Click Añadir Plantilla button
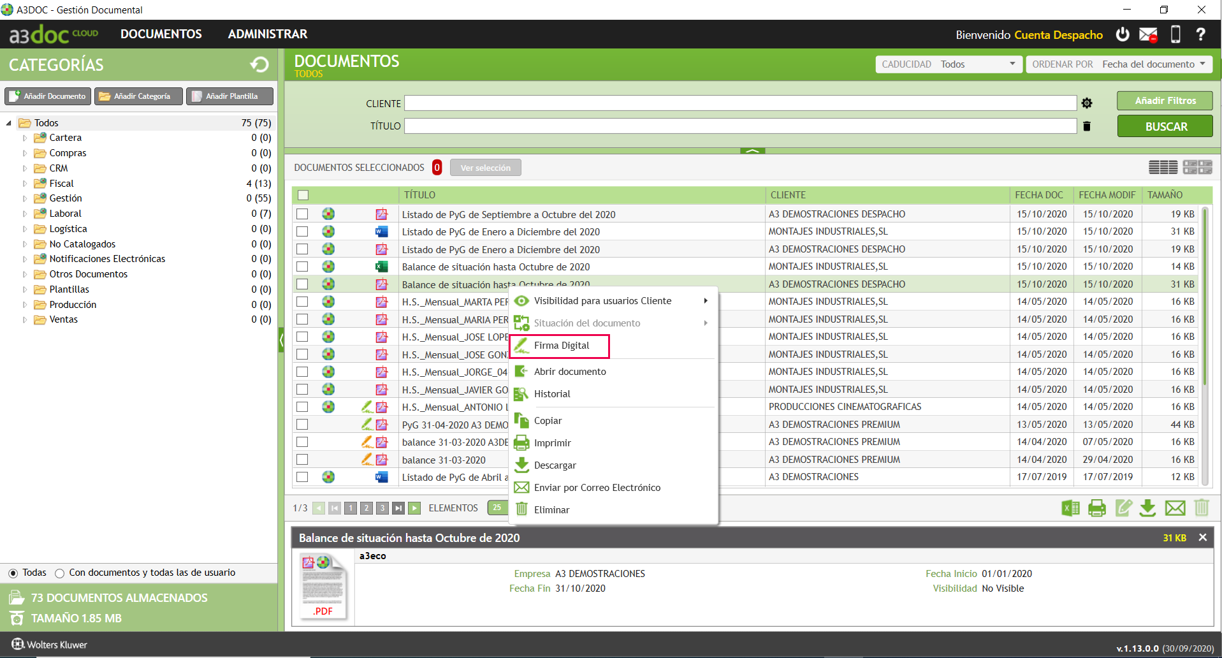1222x658 pixels. click(229, 96)
